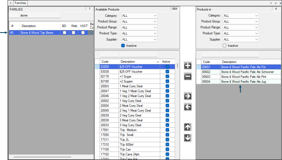Select 2 Meat Curry Deal row

click(x=135, y=106)
